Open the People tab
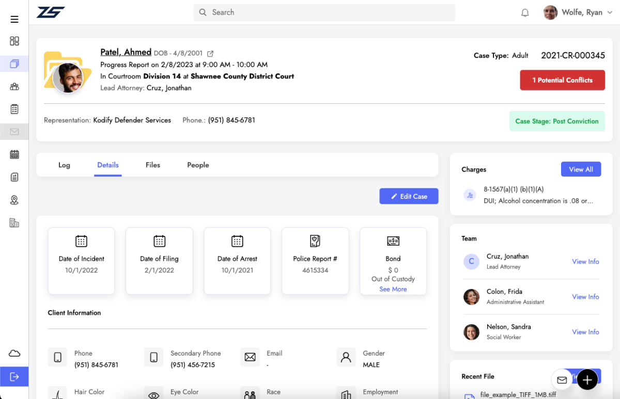 198,165
